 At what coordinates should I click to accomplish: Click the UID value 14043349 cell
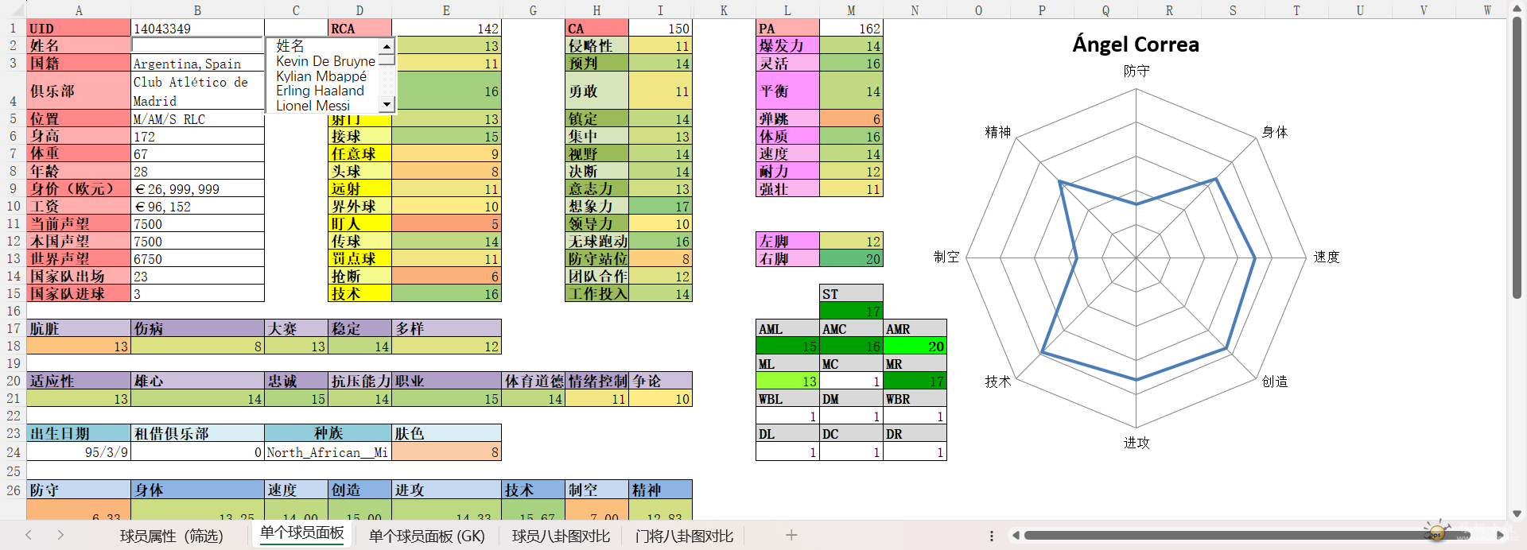(x=197, y=28)
